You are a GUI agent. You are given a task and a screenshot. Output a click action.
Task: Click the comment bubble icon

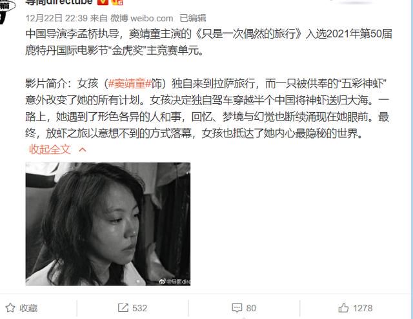tap(237, 308)
